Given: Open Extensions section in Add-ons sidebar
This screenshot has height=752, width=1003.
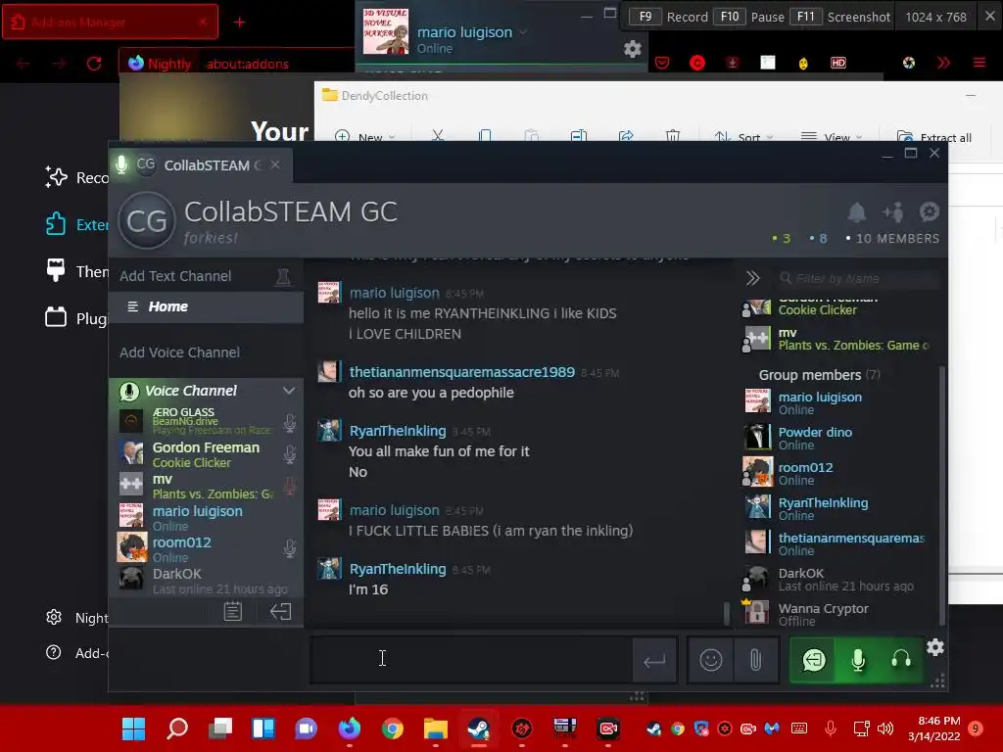Looking at the screenshot, I should (x=76, y=224).
